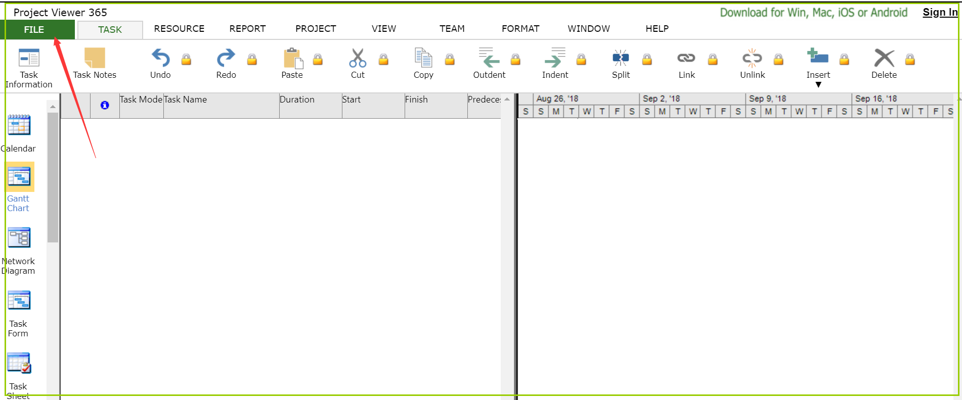The width and height of the screenshot is (962, 400).
Task: Click the Sep 2, '18 week header
Action: click(692, 98)
